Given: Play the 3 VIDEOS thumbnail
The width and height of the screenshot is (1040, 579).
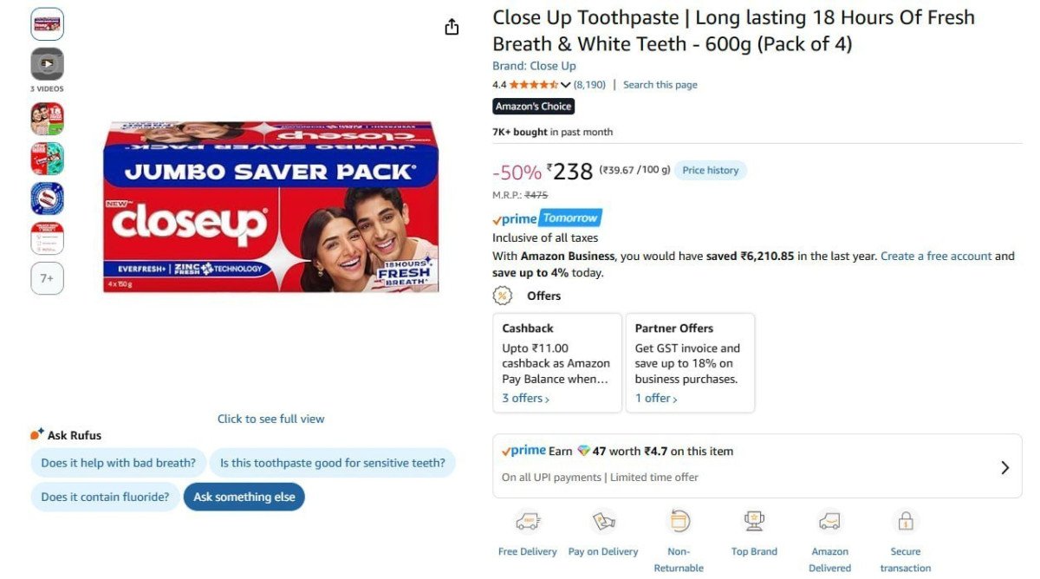Looking at the screenshot, I should 47,63.
